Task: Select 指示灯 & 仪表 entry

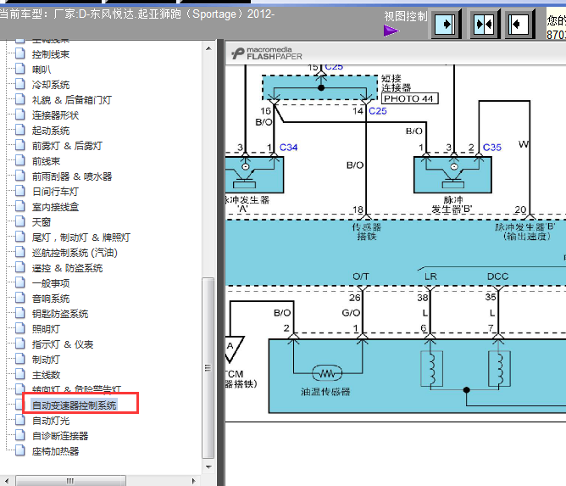Action: [x=63, y=344]
